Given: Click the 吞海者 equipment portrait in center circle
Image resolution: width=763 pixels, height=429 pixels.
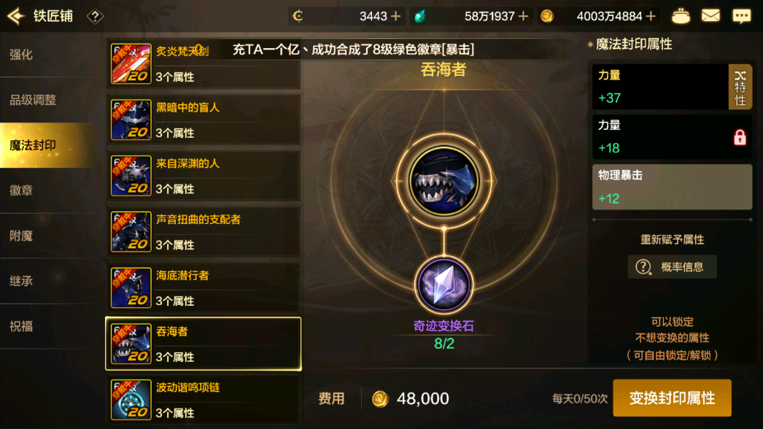Looking at the screenshot, I should [444, 181].
